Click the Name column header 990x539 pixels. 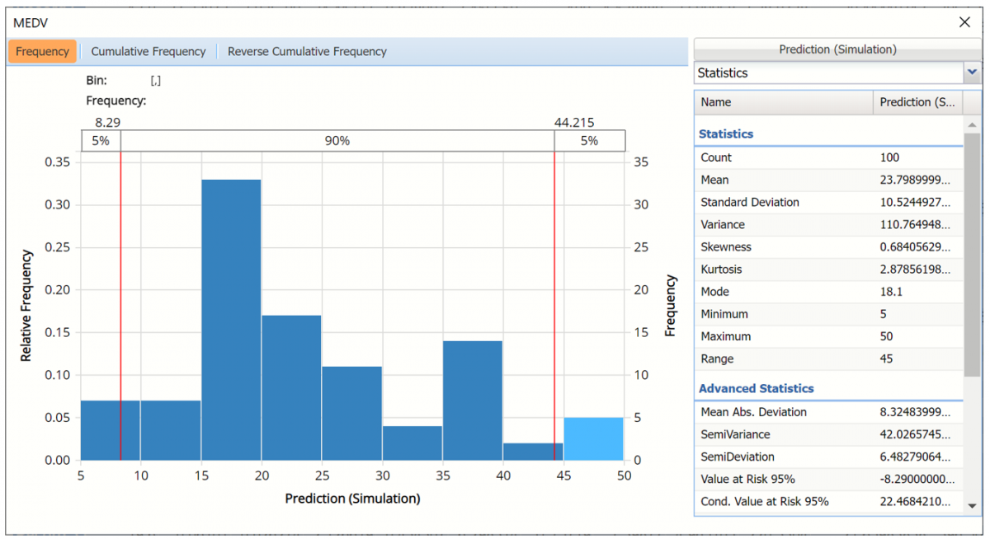click(783, 102)
